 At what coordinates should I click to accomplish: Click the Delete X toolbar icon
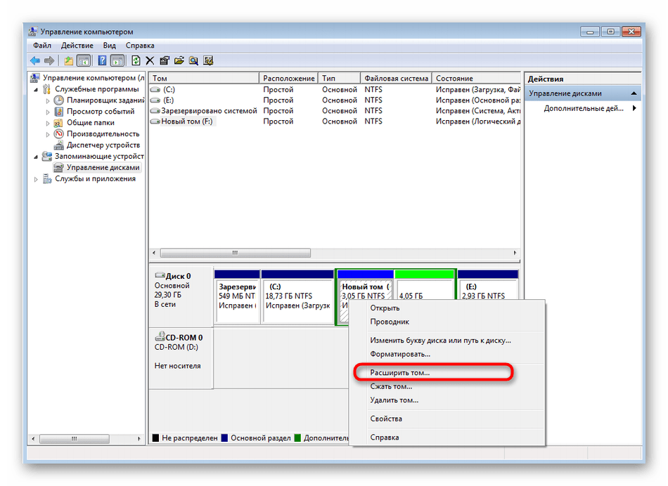[150, 60]
